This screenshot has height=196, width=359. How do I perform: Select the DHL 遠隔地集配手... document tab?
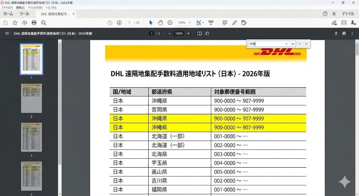(55, 14)
